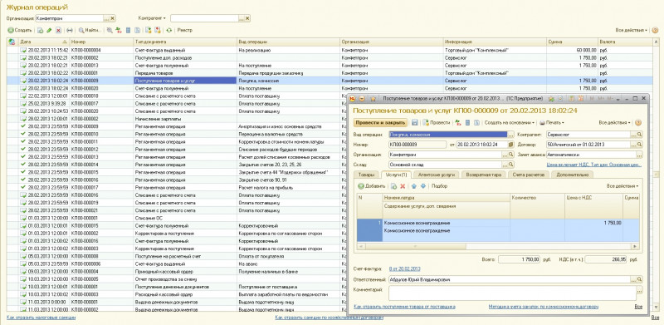
Task: Show document postings Дт/Кт icon in document window
Action: click(x=458, y=123)
